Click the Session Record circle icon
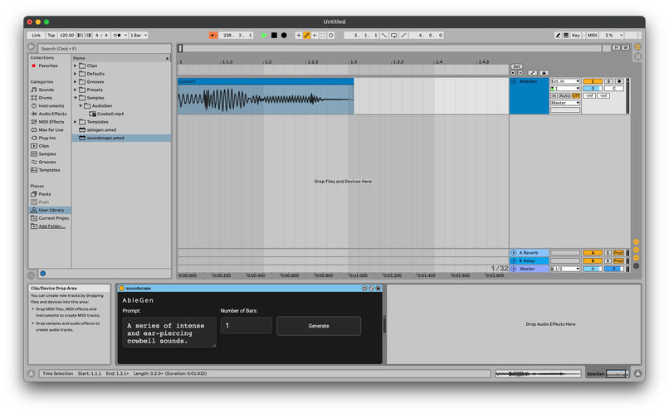Image resolution: width=669 pixels, height=413 pixels. [330, 36]
